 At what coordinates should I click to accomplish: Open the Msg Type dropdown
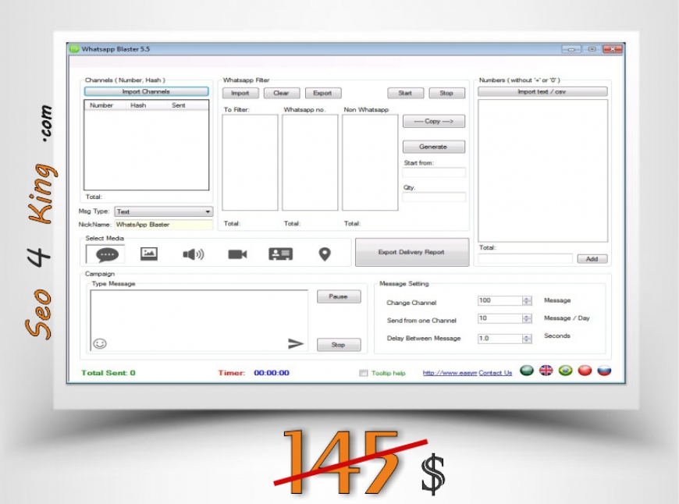pyautogui.click(x=164, y=211)
